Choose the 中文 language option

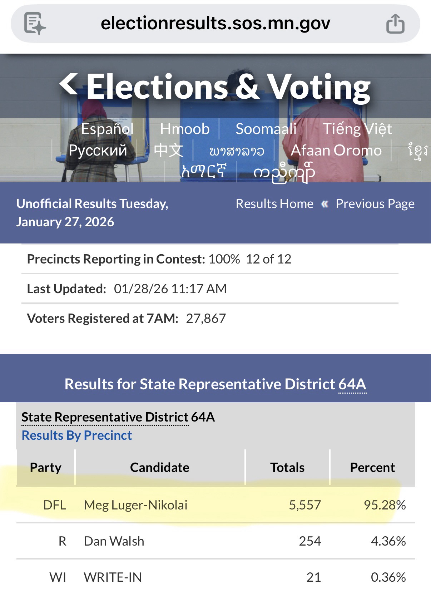pyautogui.click(x=168, y=151)
